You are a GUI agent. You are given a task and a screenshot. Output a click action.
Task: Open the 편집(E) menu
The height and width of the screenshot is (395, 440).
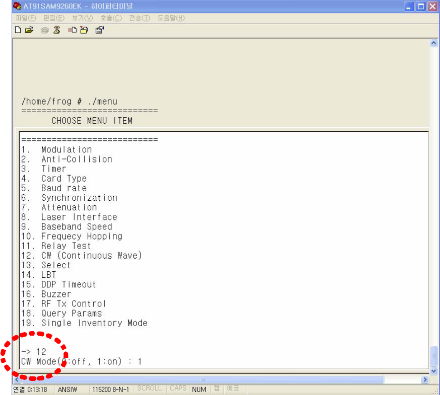pyautogui.click(x=54, y=18)
